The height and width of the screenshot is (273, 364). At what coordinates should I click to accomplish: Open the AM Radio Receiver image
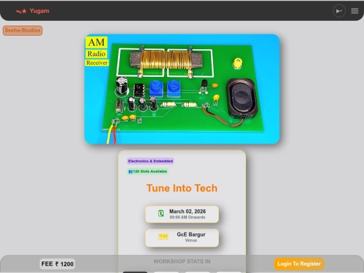[x=182, y=89]
